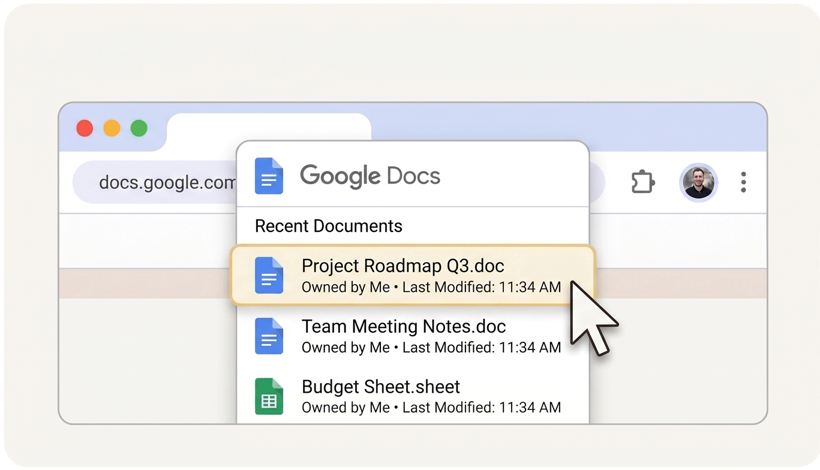Click the Recent Documents label
This screenshot has height=470, width=820.
328,226
